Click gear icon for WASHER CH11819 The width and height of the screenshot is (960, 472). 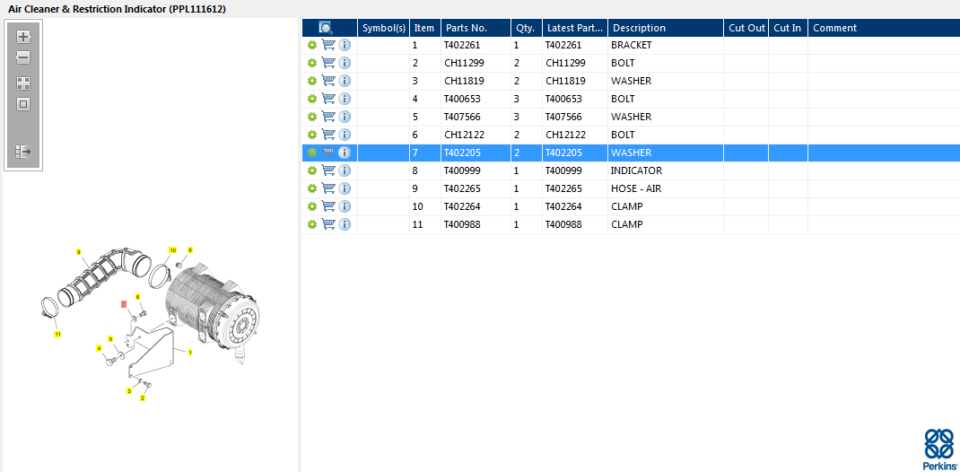click(x=312, y=81)
